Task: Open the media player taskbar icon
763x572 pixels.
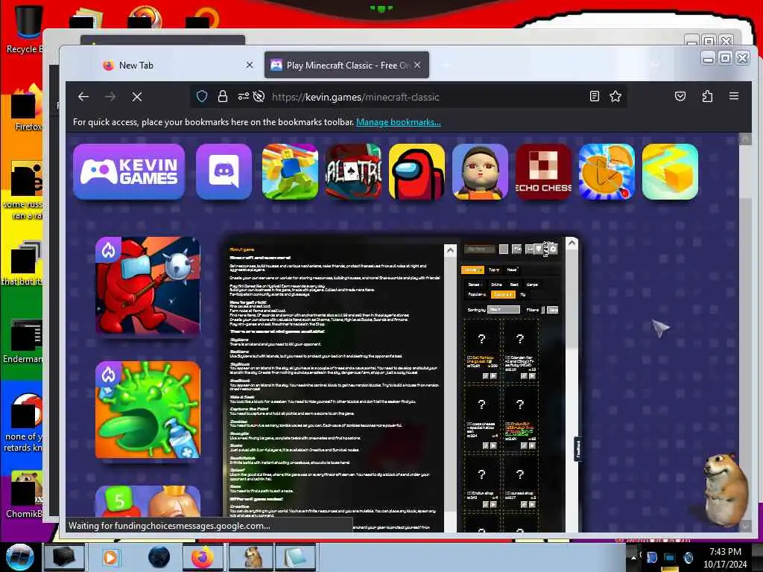Action: point(110,557)
